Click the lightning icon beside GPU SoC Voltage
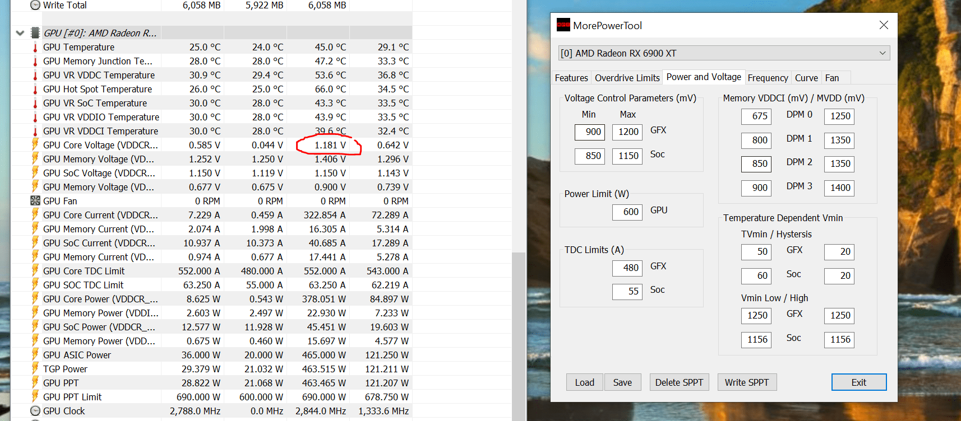Screen dimensions: 961x421 point(35,173)
